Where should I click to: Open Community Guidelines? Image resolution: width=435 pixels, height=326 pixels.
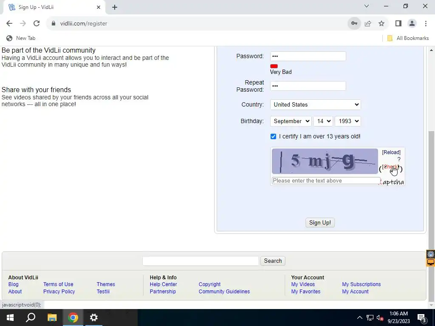[x=224, y=291]
